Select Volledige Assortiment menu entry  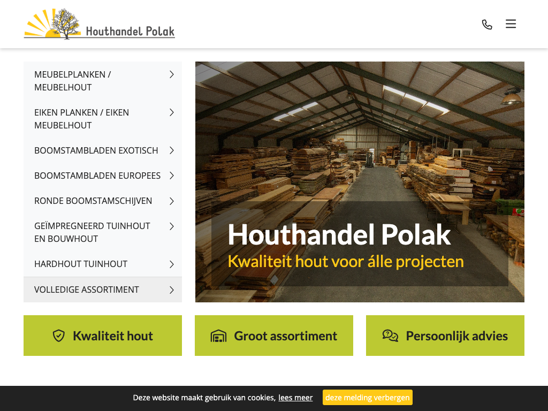click(103, 290)
